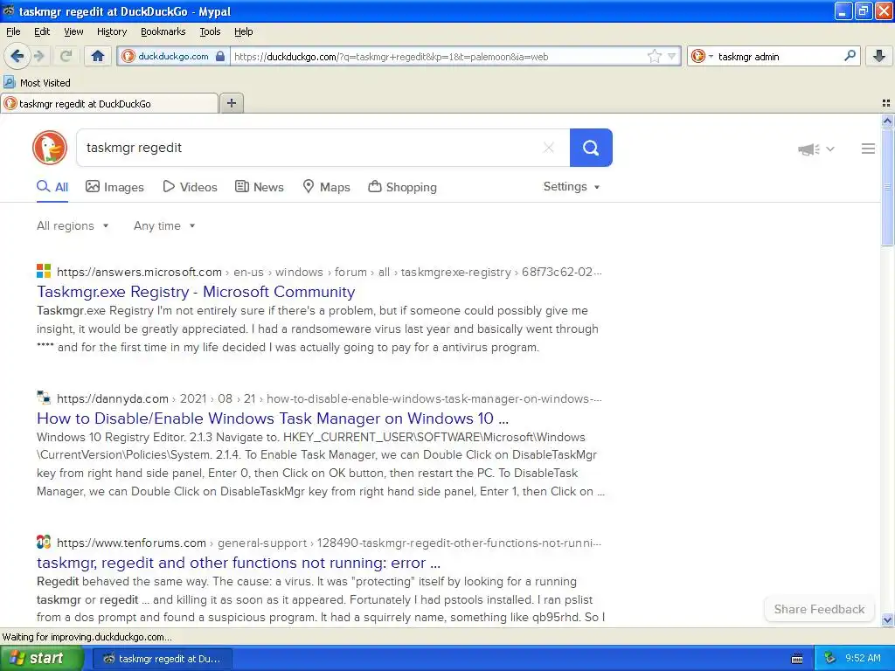
Task: Select the All results tab
Action: (x=52, y=187)
